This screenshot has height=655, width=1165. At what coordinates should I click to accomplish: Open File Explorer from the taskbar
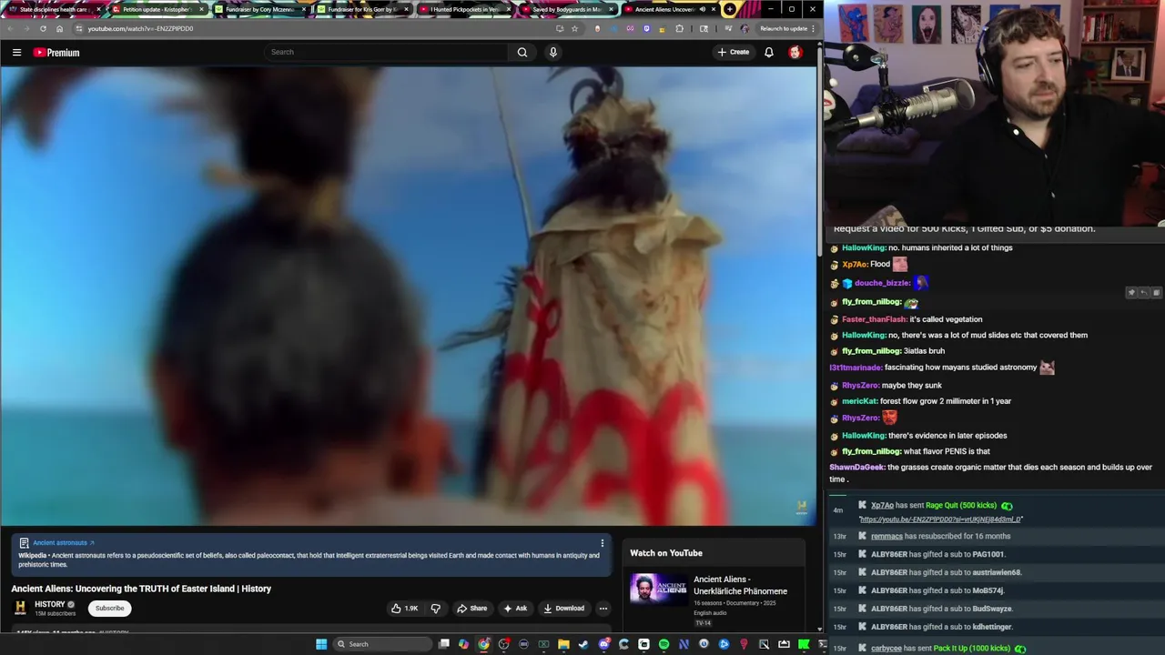pos(563,644)
